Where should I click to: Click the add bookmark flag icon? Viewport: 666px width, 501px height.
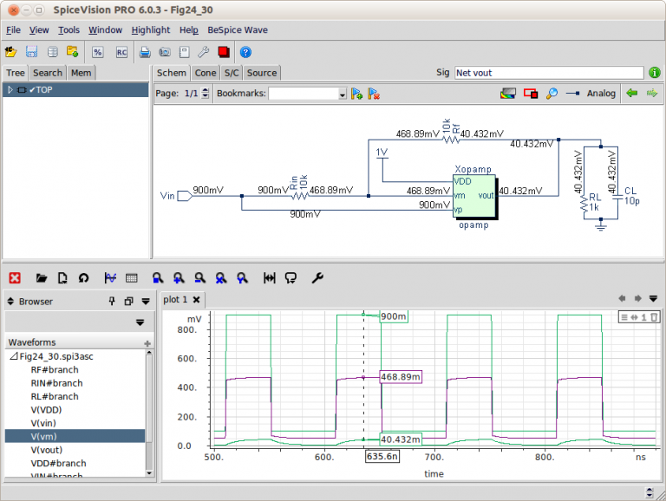tap(356, 94)
